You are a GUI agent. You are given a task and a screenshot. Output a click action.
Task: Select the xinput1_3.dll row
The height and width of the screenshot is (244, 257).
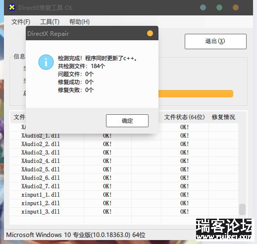[124, 212]
